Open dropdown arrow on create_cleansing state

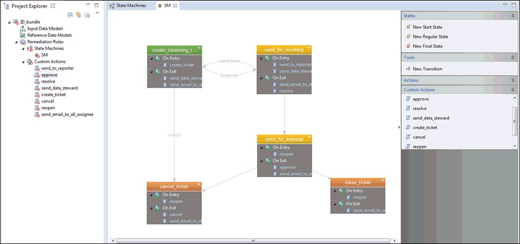click(199, 49)
